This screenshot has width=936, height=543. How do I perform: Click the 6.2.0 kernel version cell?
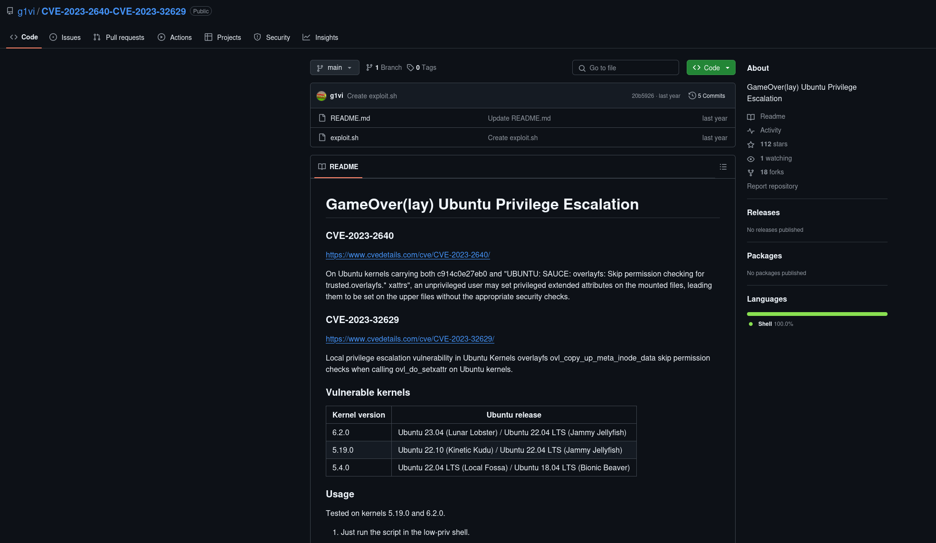coord(359,432)
